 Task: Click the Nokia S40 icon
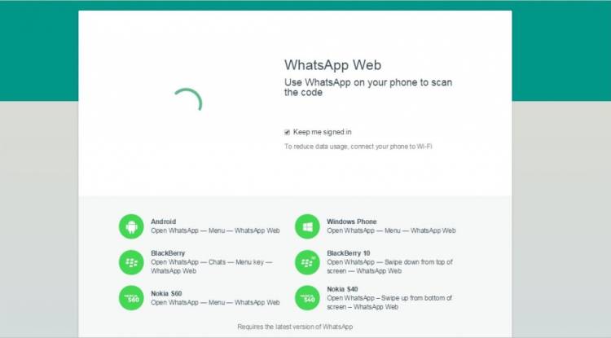coord(307,298)
